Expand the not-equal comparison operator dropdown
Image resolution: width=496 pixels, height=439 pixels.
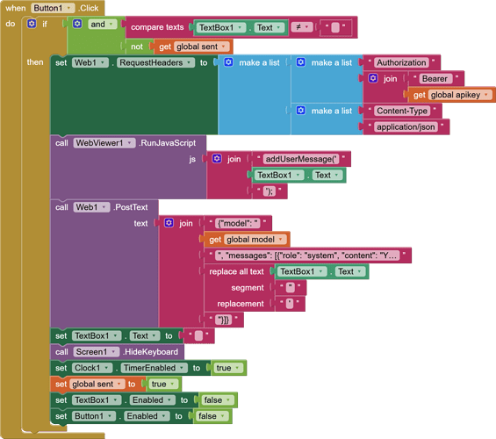[302, 27]
